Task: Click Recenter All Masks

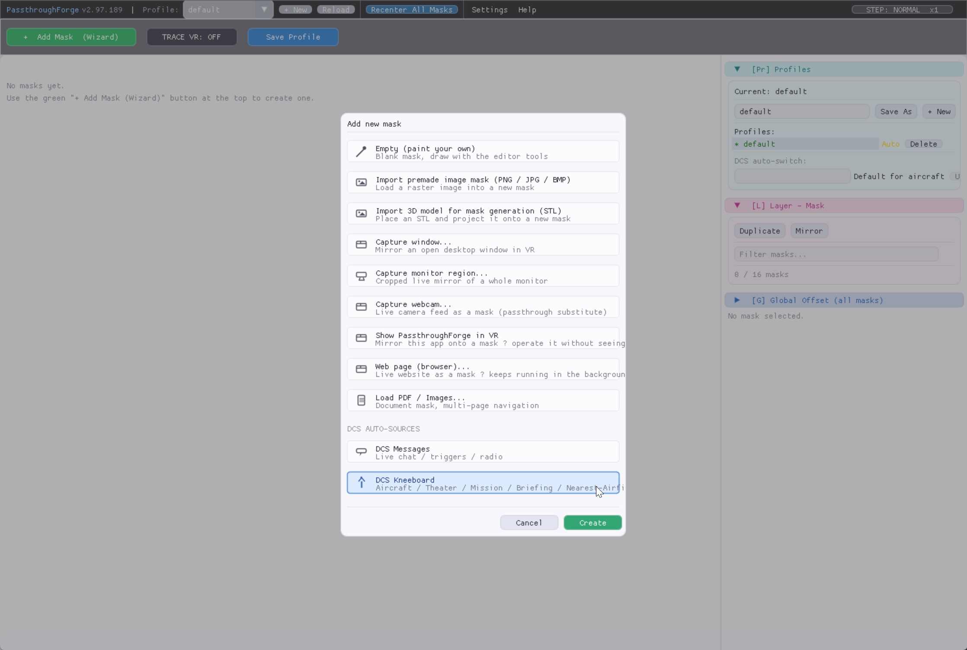Action: click(x=412, y=10)
